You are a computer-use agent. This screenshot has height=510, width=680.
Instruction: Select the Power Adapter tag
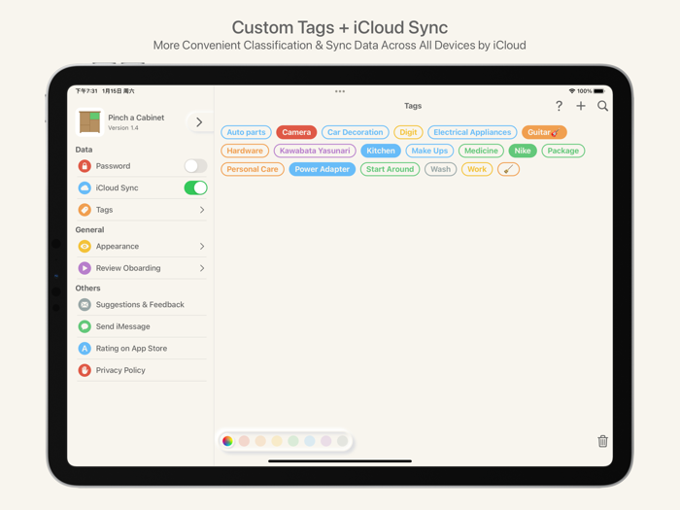pyautogui.click(x=323, y=169)
